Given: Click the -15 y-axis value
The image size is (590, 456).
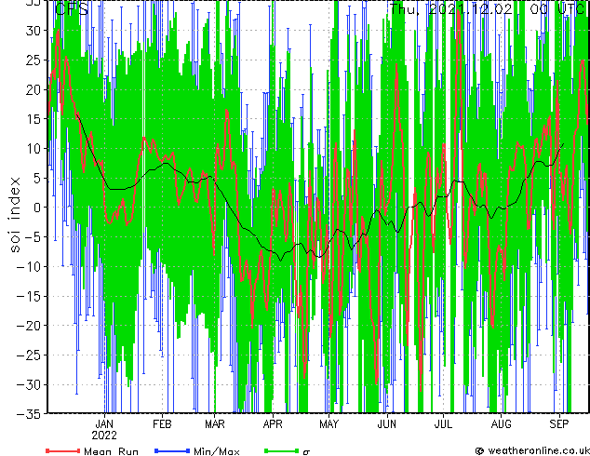Looking at the screenshot, I should (30, 296).
